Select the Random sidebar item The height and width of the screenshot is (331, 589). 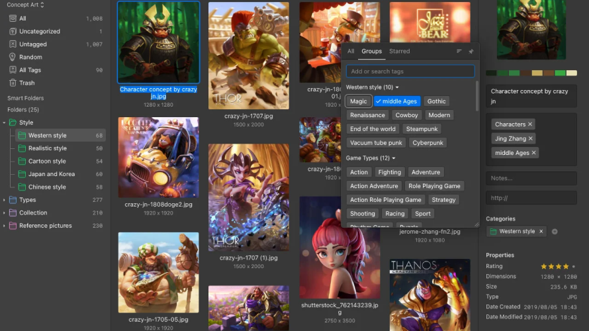[x=30, y=57]
